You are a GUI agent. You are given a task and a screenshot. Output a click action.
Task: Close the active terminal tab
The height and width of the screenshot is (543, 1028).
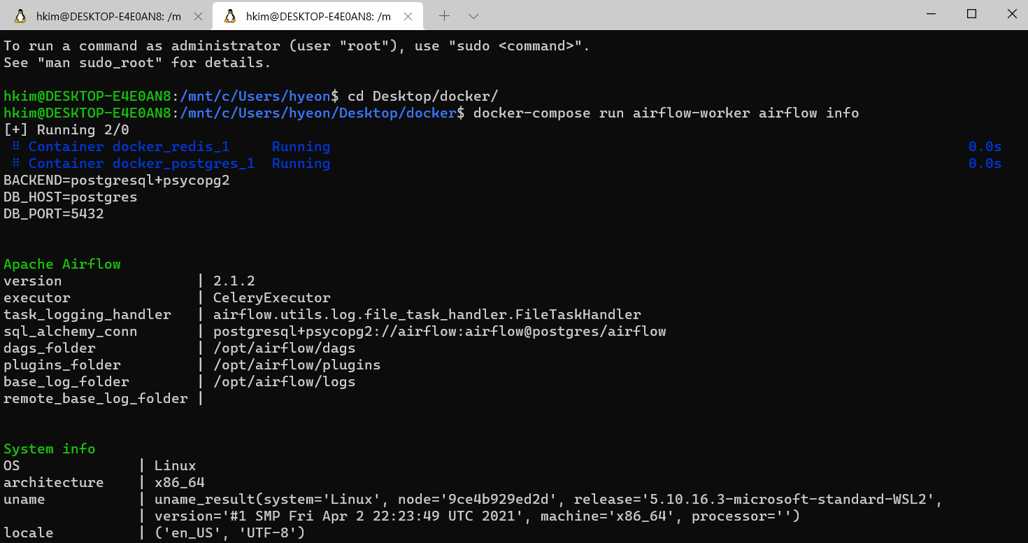[x=407, y=17]
